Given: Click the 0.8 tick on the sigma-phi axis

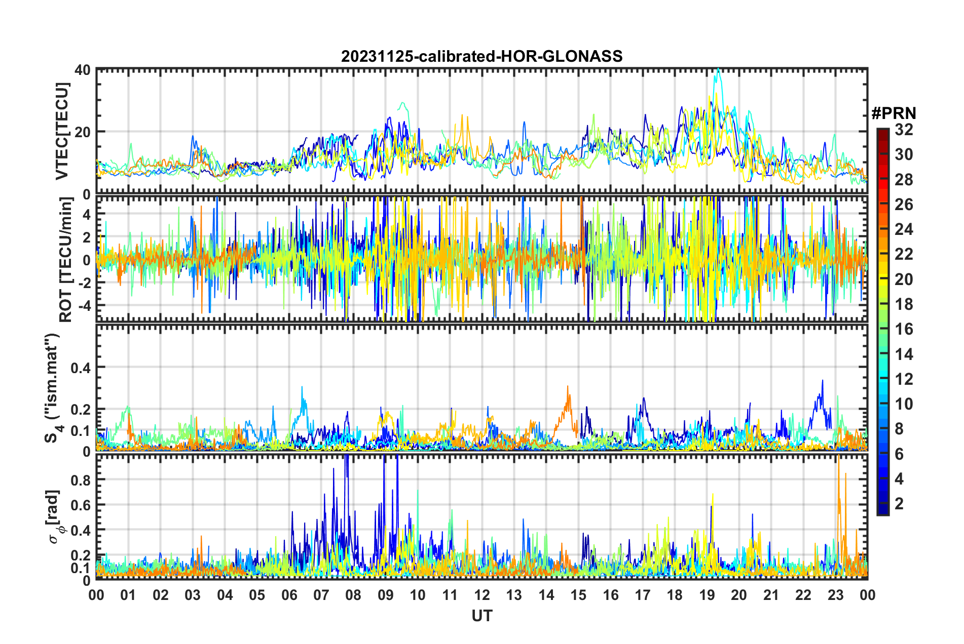Looking at the screenshot, I should pyautogui.click(x=81, y=479).
